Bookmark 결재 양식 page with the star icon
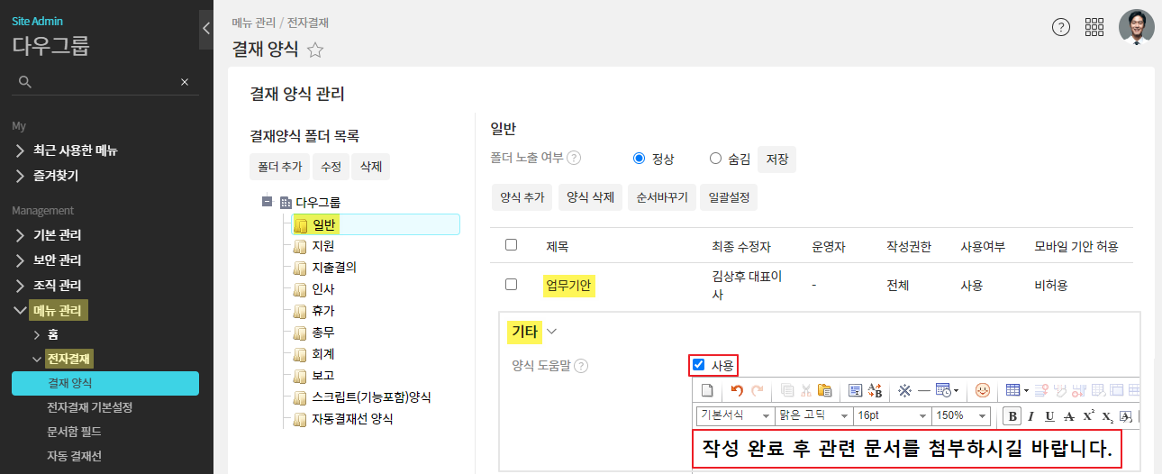This screenshot has width=1162, height=474. tap(315, 50)
